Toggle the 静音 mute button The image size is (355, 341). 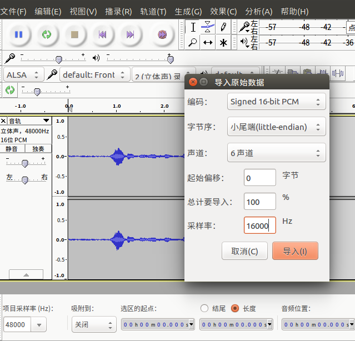pyautogui.click(x=12, y=149)
